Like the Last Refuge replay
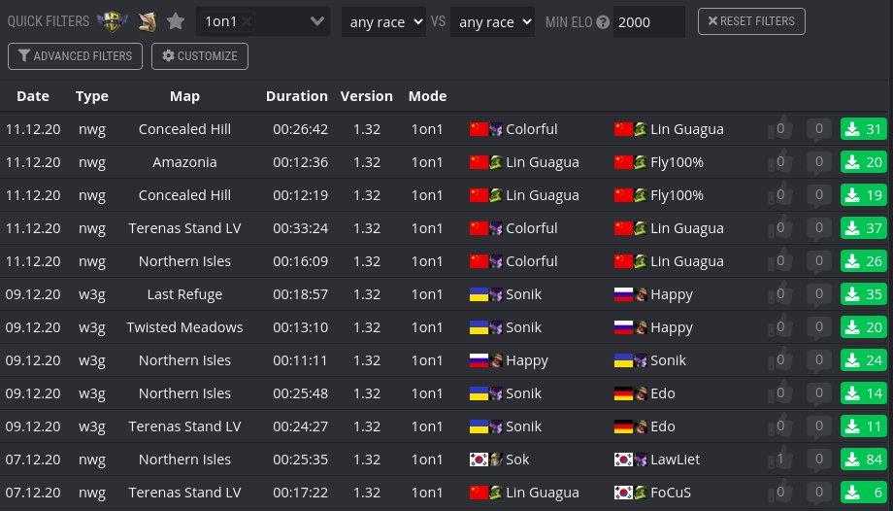Viewport: 893px width, 511px height. (780, 293)
